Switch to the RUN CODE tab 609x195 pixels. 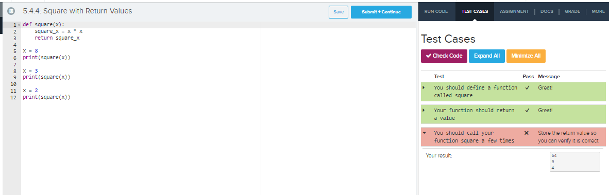pos(436,11)
